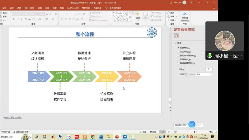This screenshot has height=140, width=249.
Task: Click Fit slide to window icon
Action: pyautogui.click(x=216, y=132)
